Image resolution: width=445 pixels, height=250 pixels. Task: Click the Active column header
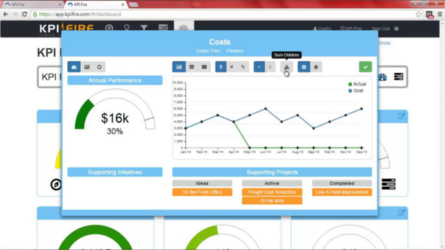click(x=272, y=183)
